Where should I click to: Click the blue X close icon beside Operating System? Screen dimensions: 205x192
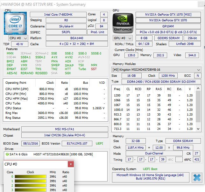[x=197, y=177]
